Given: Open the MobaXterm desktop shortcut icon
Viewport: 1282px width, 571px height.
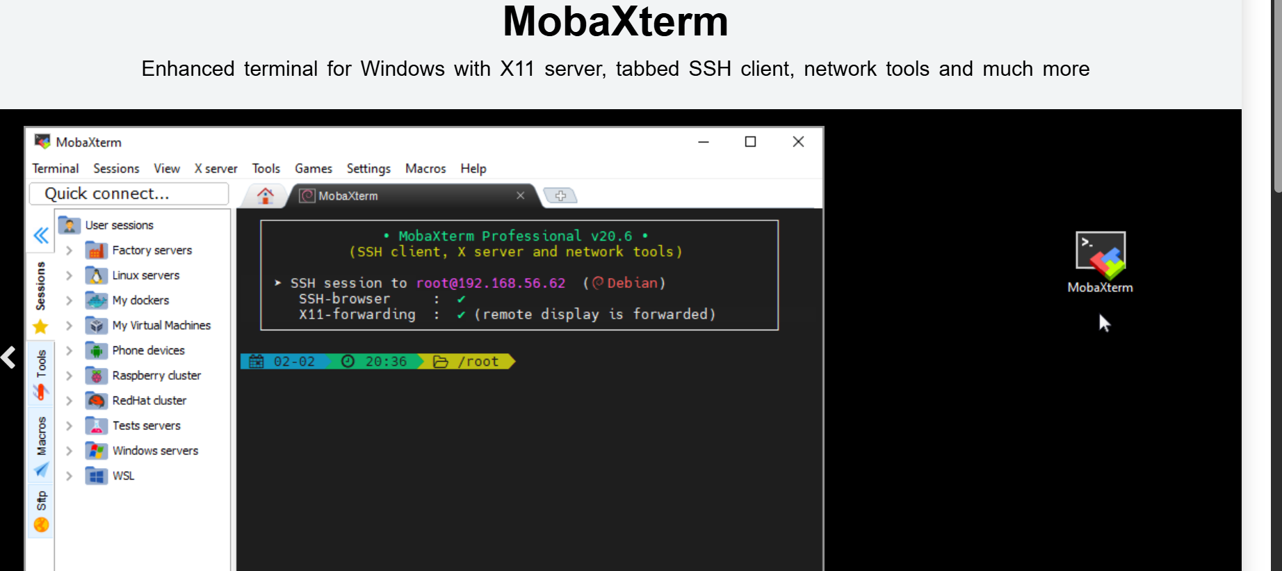Looking at the screenshot, I should 1101,255.
